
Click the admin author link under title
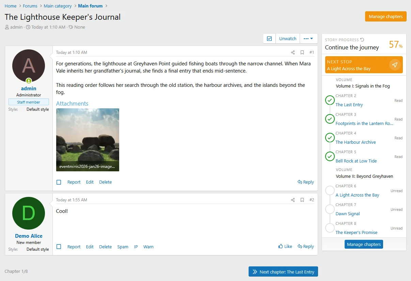(x=16, y=27)
